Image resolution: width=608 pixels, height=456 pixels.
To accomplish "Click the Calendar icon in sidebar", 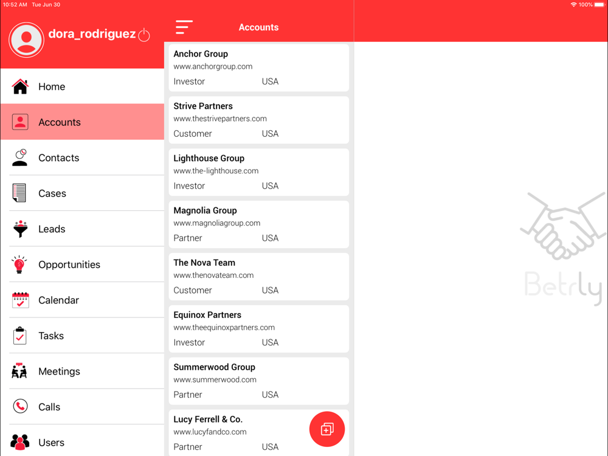I will tap(20, 300).
